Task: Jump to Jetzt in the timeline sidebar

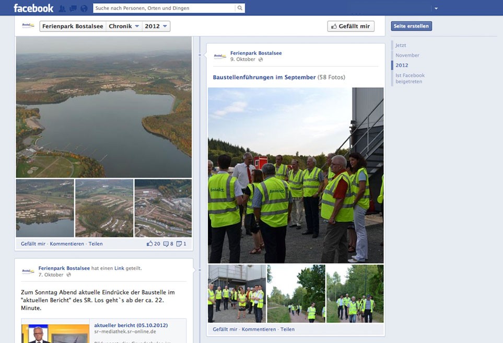Action: point(401,45)
